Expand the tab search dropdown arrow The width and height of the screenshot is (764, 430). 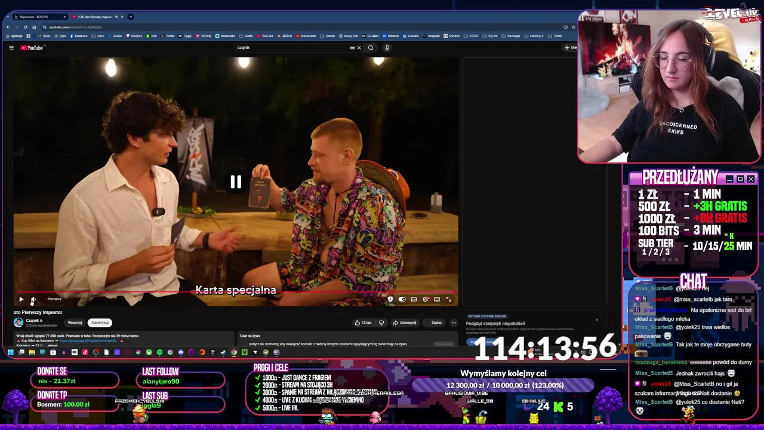pos(7,17)
